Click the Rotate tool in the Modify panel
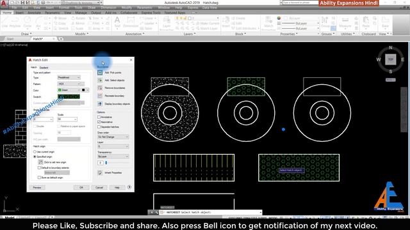Viewport: 410px width, 230px height. (78, 19)
